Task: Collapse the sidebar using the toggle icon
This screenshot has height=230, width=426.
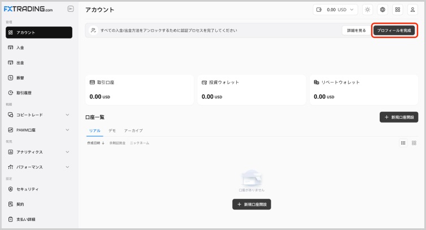Action: [70, 9]
